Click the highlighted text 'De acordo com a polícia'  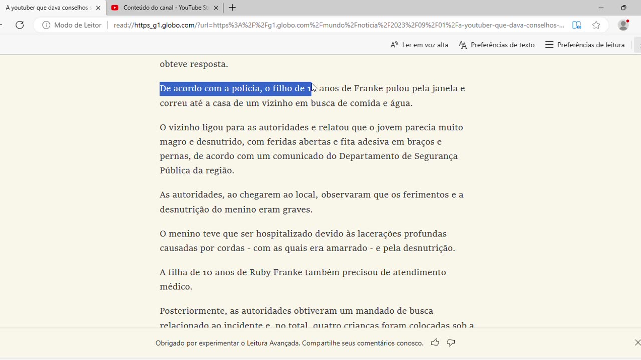pyautogui.click(x=210, y=88)
